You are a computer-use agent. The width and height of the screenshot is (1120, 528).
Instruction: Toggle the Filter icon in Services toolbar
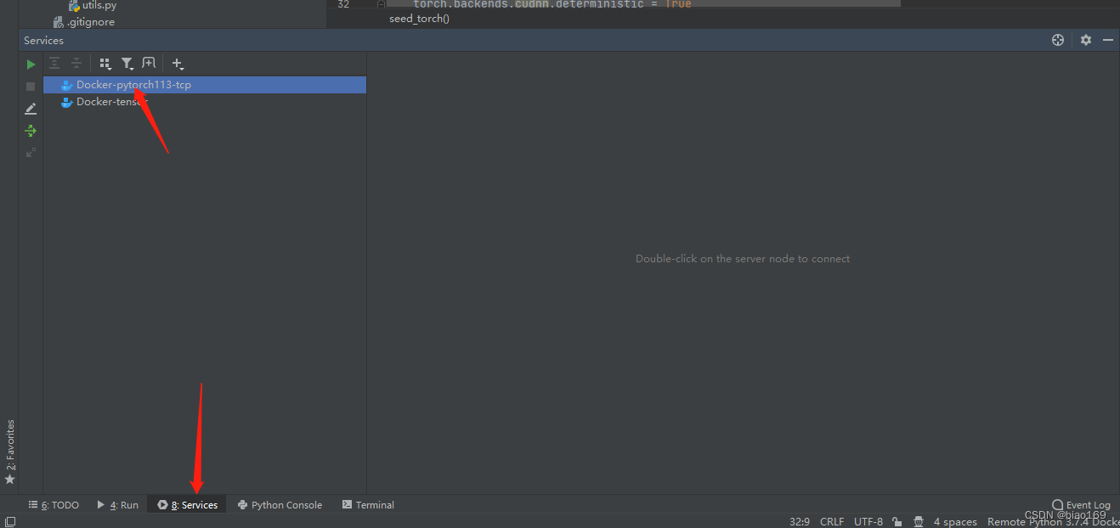(x=127, y=63)
